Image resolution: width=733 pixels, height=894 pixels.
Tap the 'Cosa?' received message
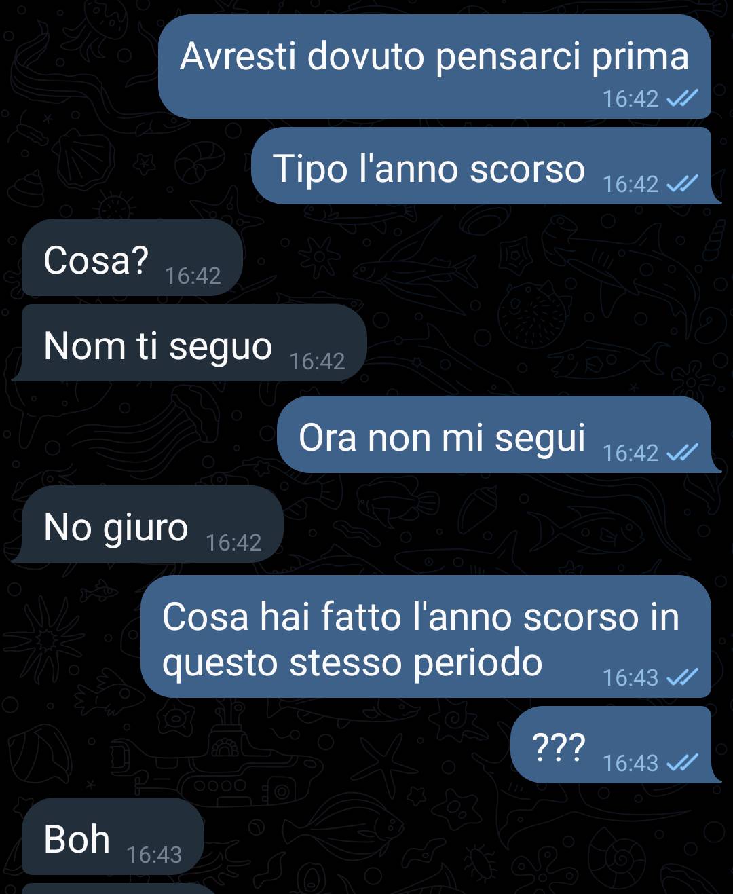click(x=132, y=257)
